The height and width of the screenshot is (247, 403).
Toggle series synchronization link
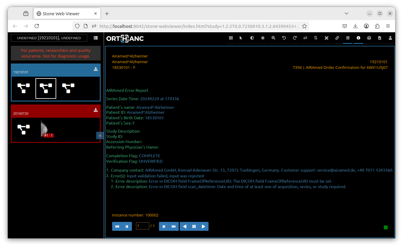pyautogui.click(x=337, y=38)
